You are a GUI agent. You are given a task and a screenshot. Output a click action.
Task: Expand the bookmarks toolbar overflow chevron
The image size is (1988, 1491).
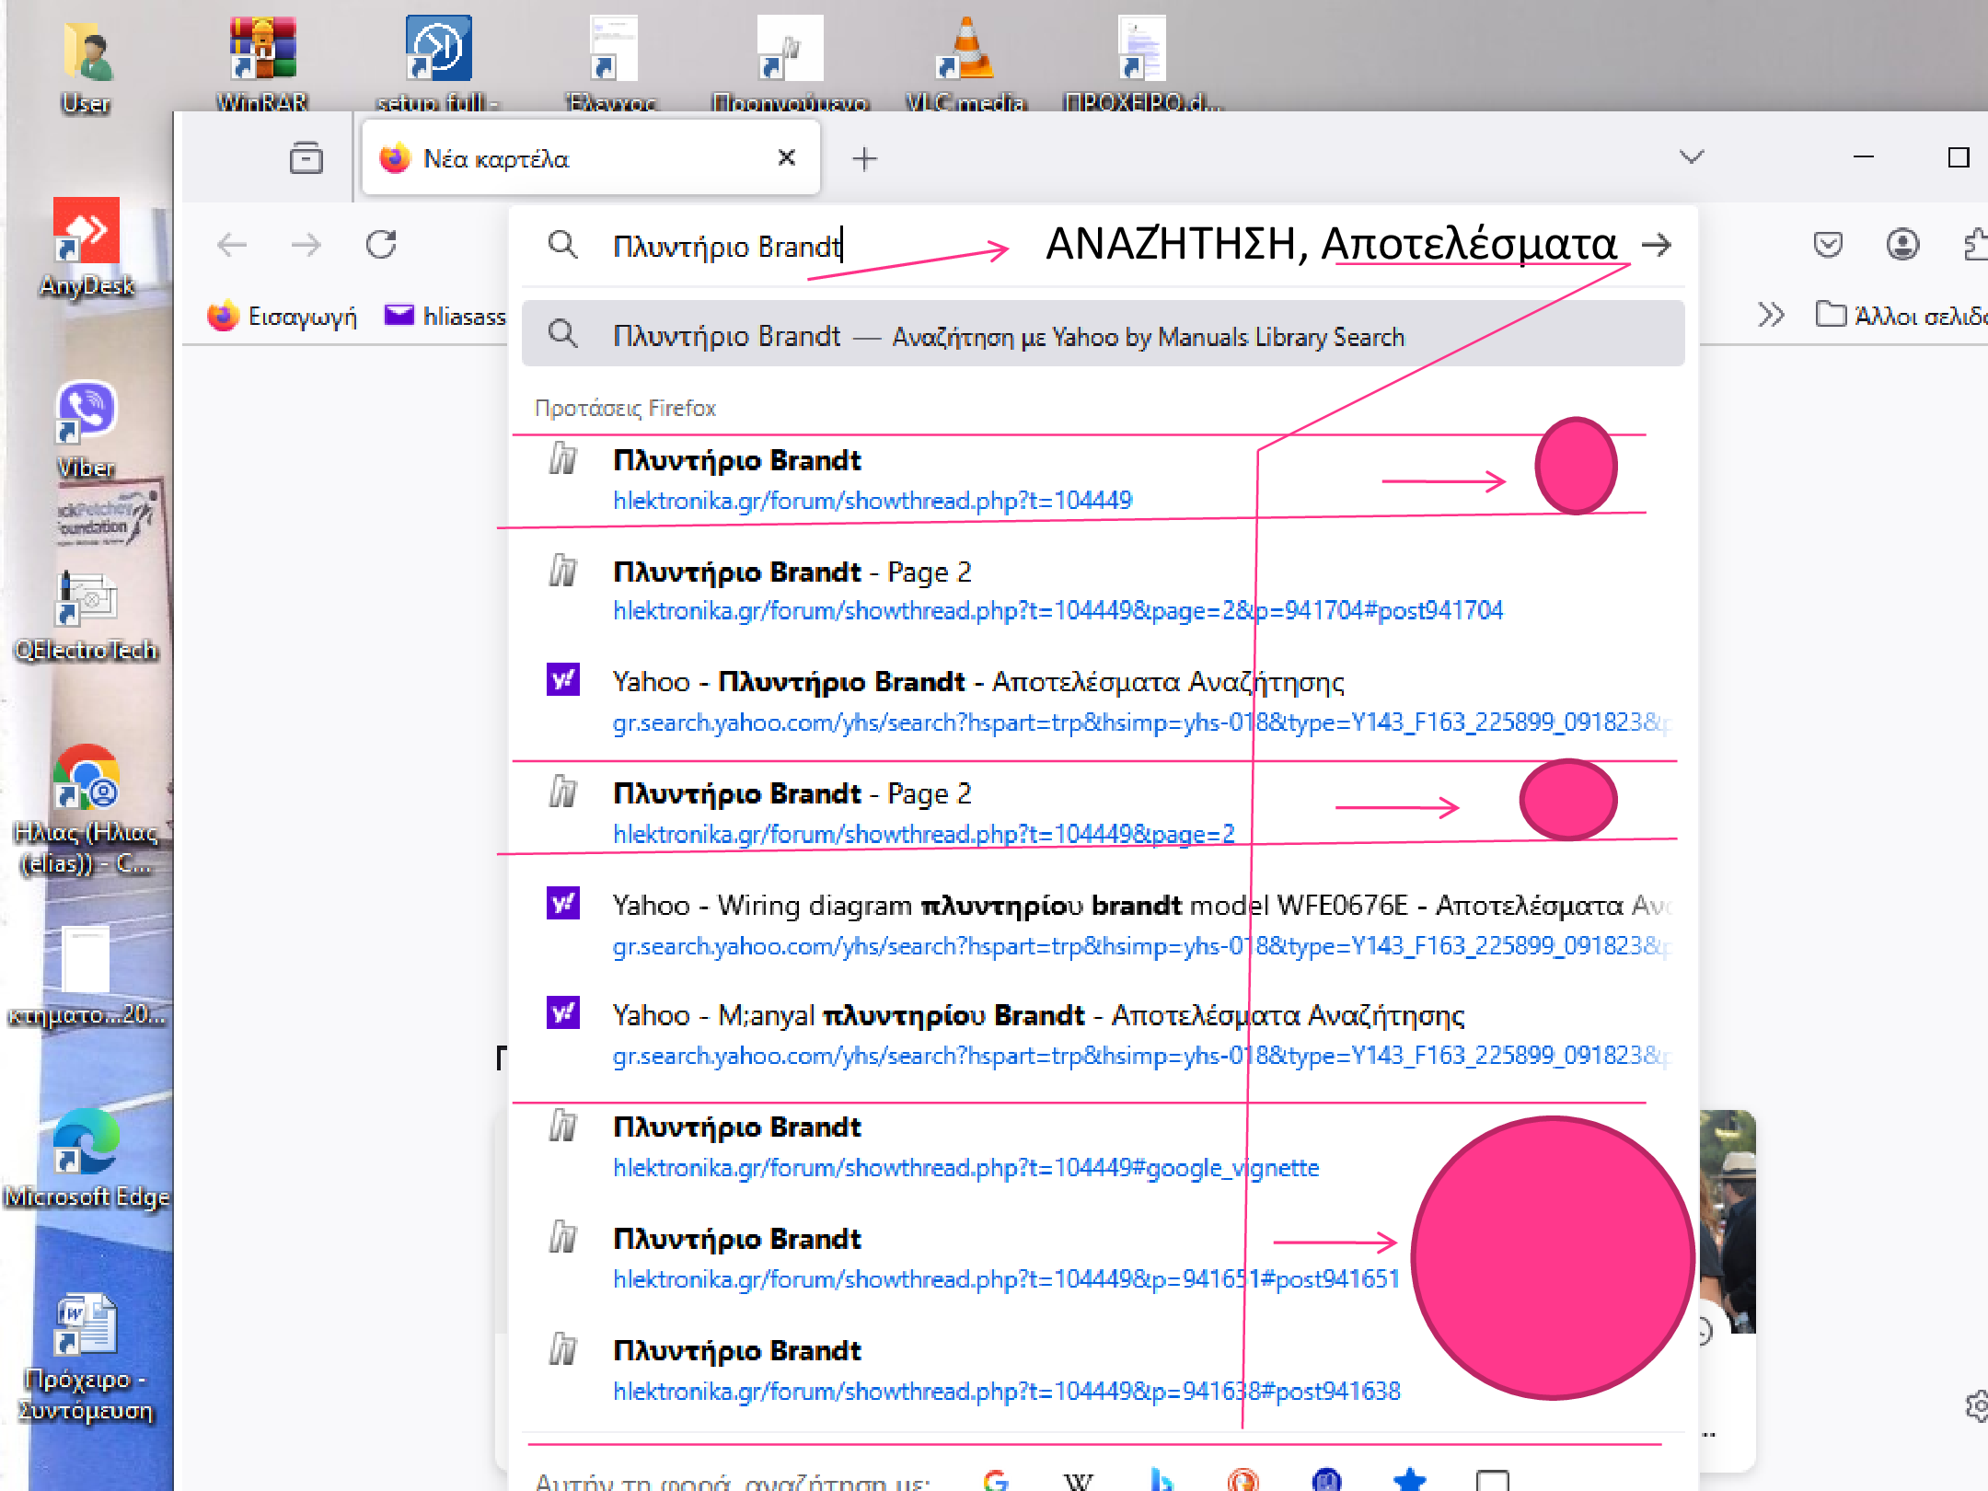1771,315
